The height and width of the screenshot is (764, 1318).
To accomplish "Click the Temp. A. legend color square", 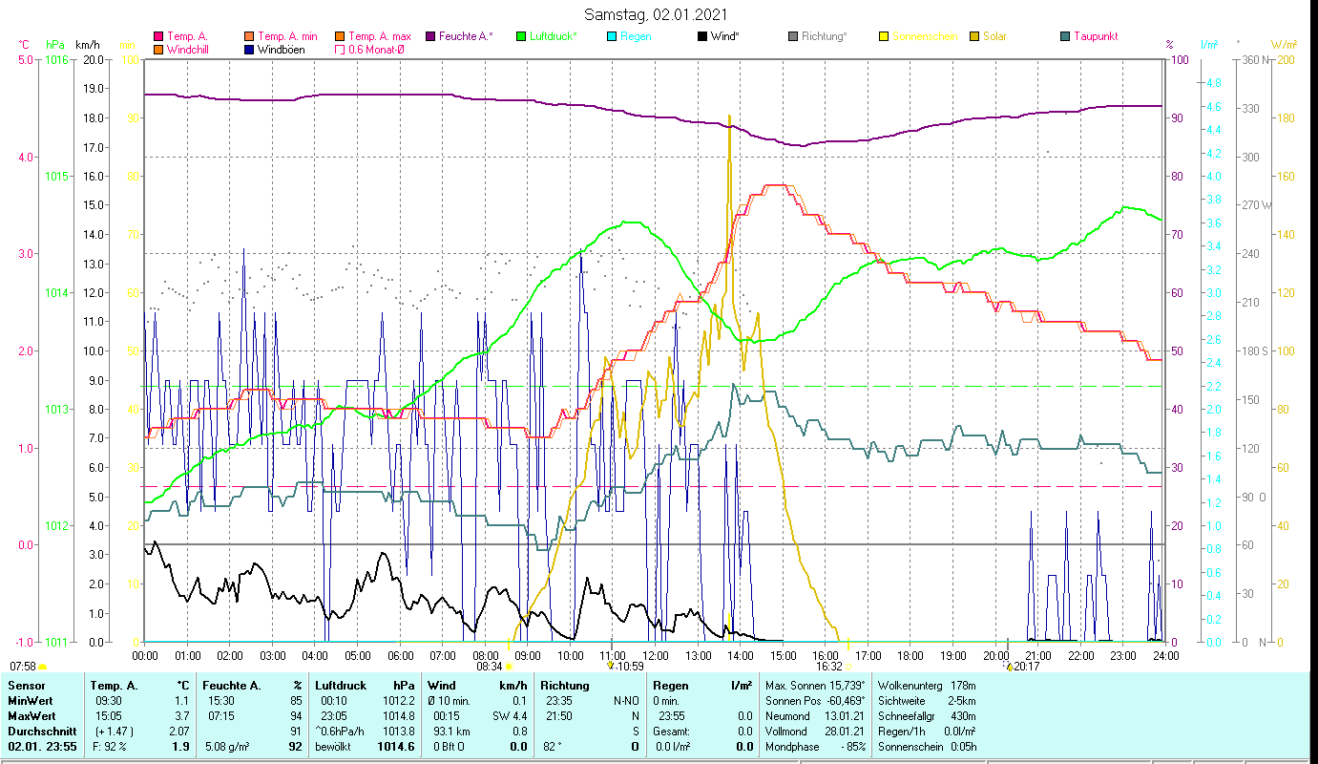I will [x=158, y=36].
